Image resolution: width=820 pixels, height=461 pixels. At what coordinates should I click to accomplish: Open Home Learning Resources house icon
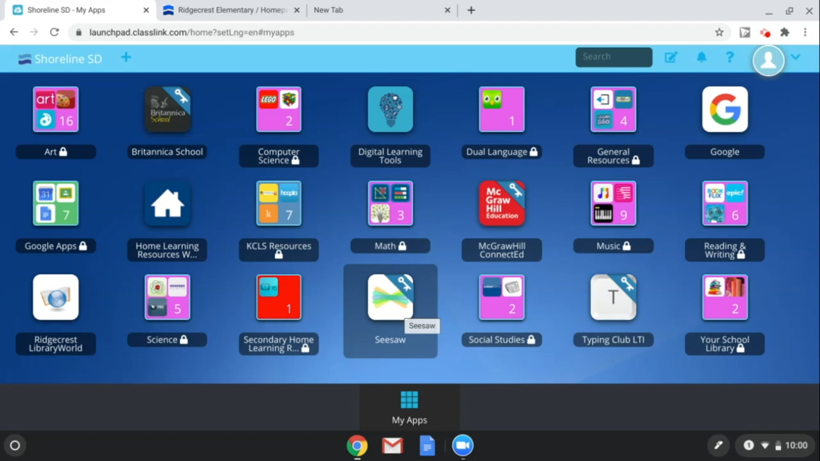(167, 204)
